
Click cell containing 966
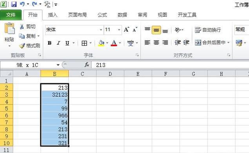tap(55, 115)
